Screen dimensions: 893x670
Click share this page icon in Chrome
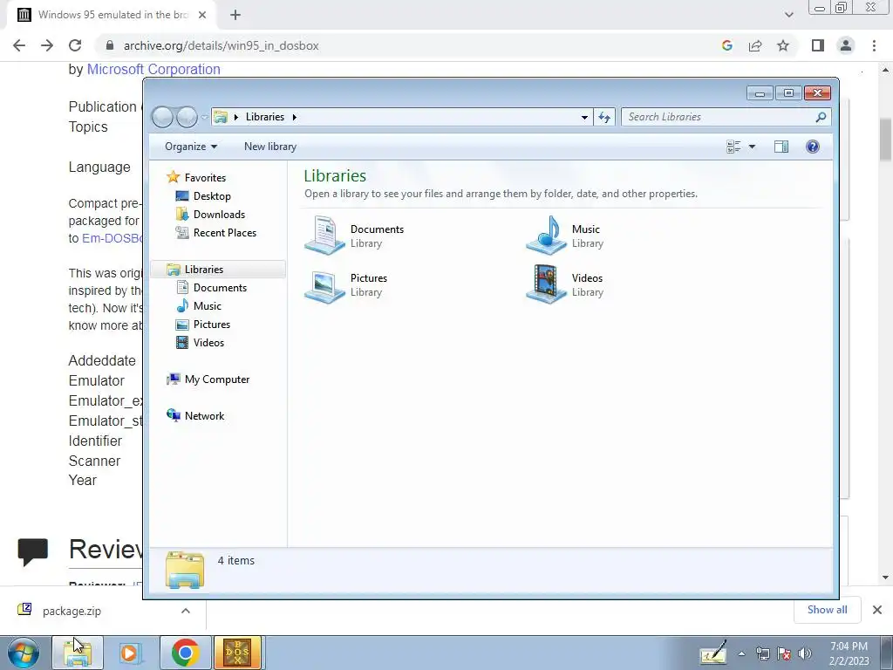pos(755,45)
